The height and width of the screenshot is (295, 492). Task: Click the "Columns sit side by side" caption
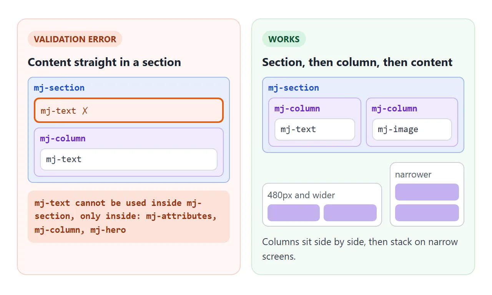360,249
